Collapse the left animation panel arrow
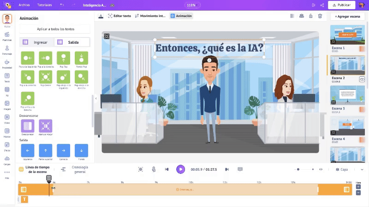The width and height of the screenshot is (369, 207). point(95,98)
